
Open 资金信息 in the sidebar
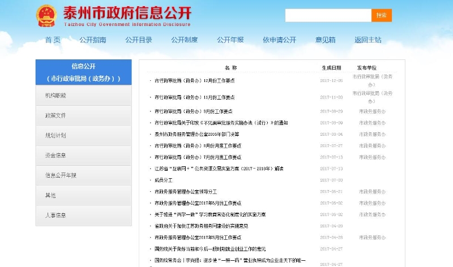tap(55, 156)
